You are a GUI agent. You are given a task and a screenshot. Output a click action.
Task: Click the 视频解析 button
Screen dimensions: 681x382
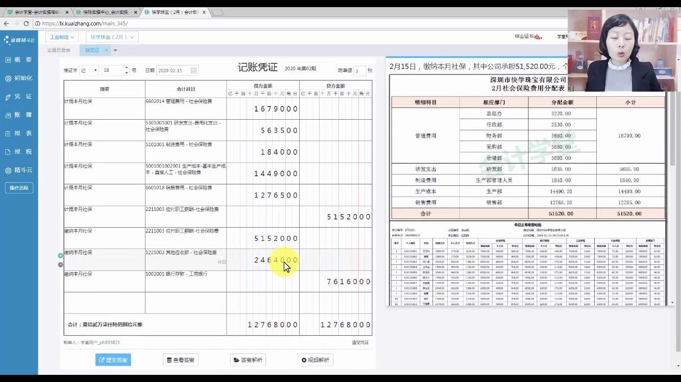pyautogui.click(x=315, y=360)
